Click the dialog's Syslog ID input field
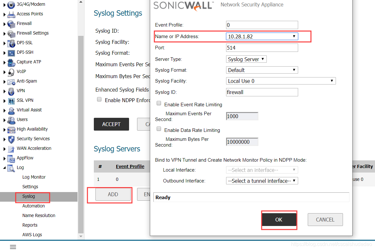This screenshot has height=250, width=375. pos(262,92)
